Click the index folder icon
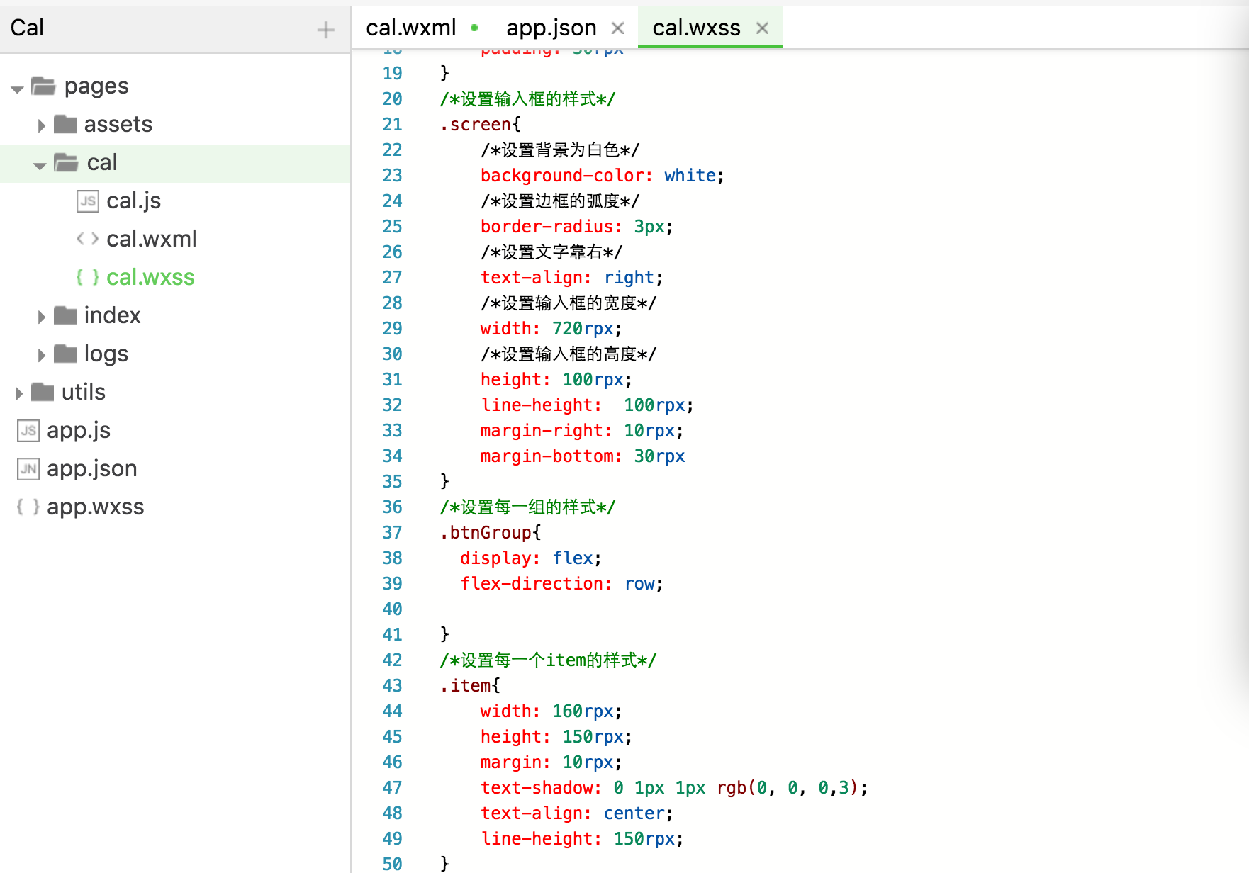This screenshot has height=873, width=1249. click(65, 315)
